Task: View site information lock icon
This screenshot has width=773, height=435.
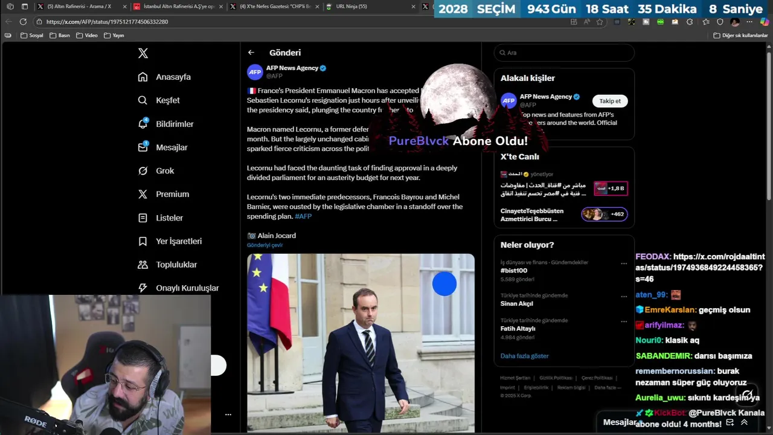Action: (39, 22)
